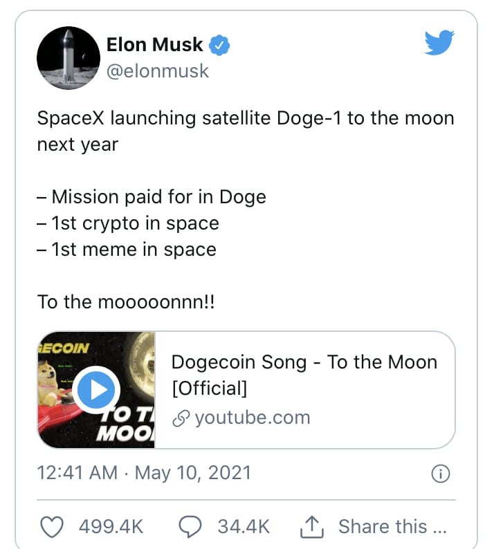
Task: Click the blue verified badge
Action: (x=219, y=45)
